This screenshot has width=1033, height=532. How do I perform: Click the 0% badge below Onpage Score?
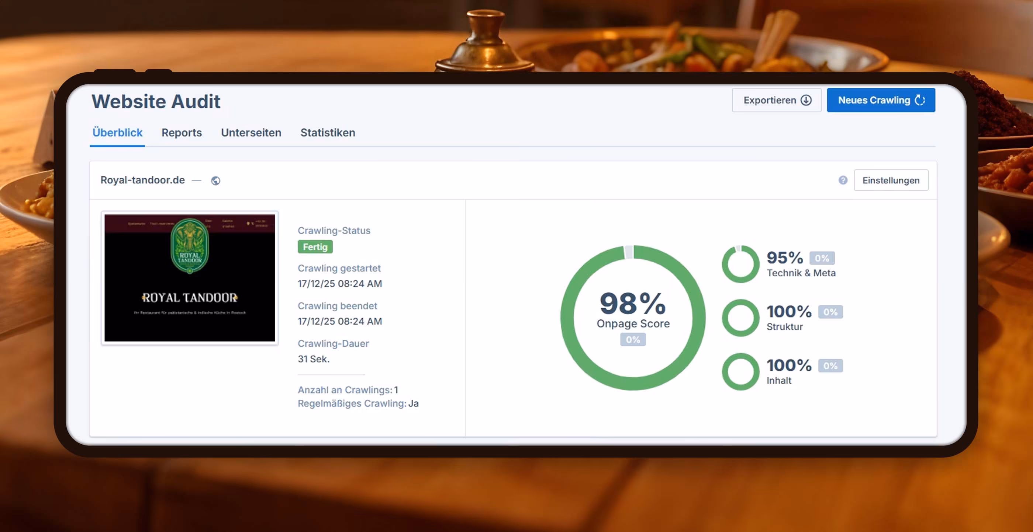(632, 340)
